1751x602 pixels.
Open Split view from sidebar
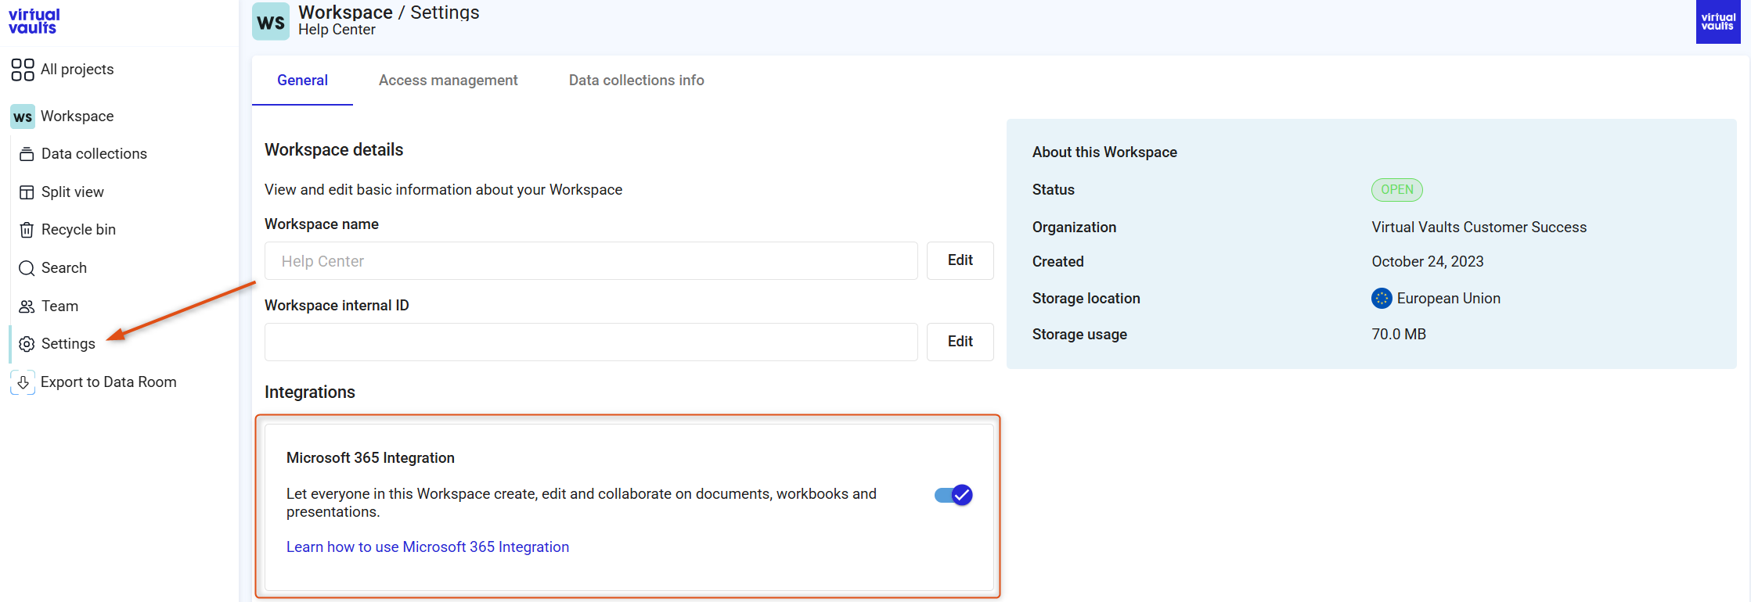[72, 192]
